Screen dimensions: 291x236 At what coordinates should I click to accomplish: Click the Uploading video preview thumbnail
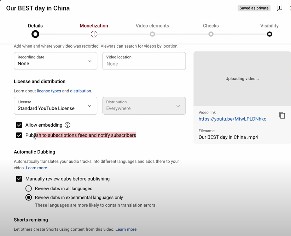click(x=242, y=79)
